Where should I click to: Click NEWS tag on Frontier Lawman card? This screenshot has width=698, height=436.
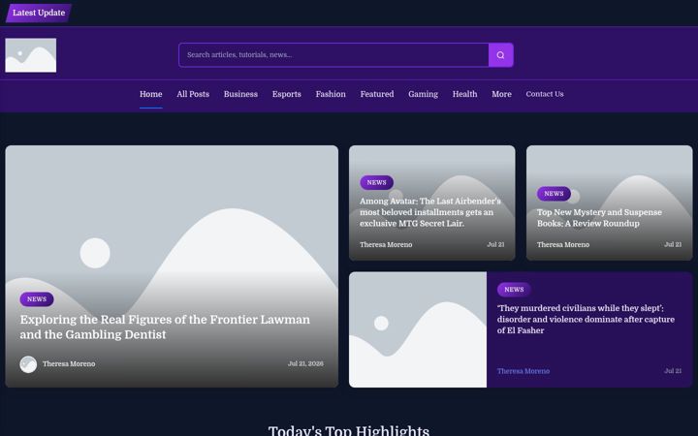coord(37,299)
